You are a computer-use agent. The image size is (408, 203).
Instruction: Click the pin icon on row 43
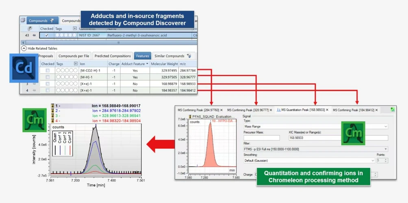click(x=34, y=35)
